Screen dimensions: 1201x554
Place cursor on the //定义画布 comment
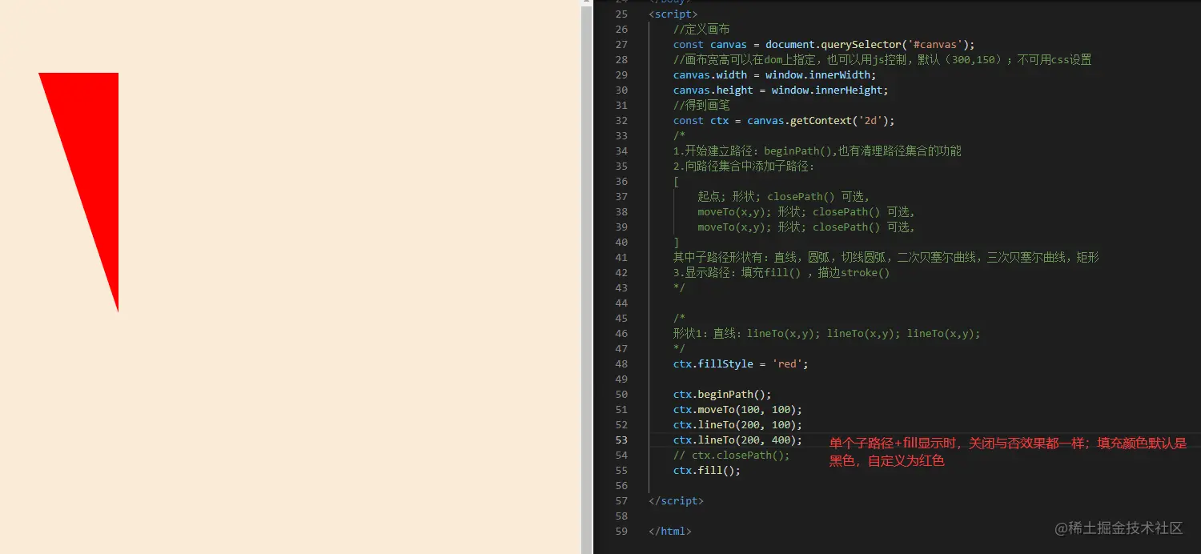(701, 30)
